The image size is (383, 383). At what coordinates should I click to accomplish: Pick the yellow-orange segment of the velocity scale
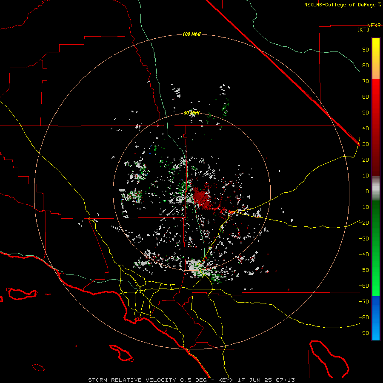376,59
